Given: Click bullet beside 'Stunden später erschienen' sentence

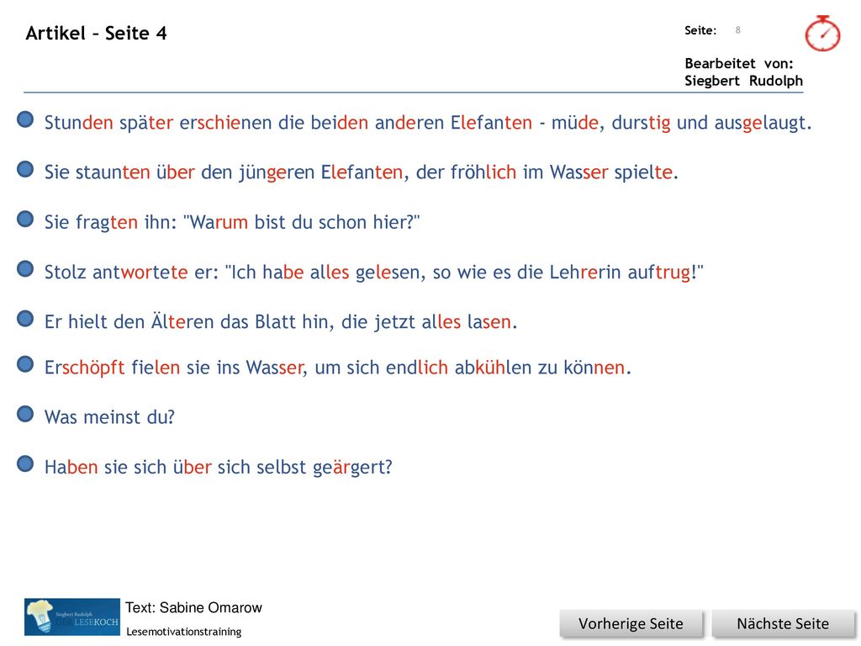Looking at the screenshot, I should coord(25,119).
